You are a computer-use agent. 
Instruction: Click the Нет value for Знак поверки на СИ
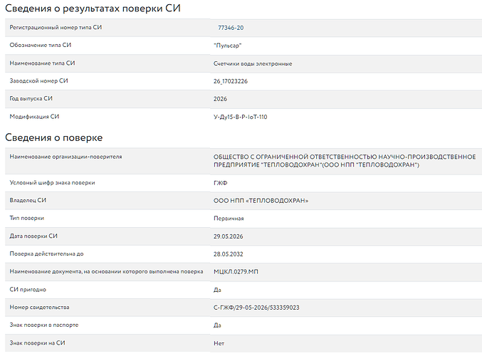coord(219,343)
